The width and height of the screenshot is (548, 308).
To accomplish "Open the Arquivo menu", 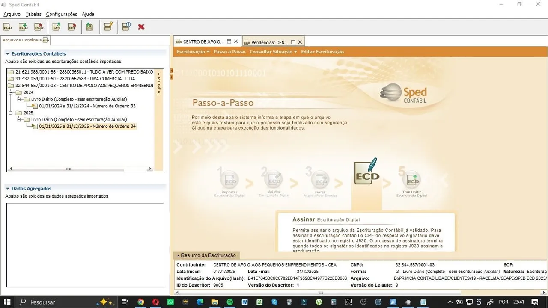I will [12, 14].
